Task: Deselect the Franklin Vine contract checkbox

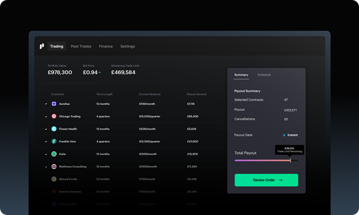Action: (x=46, y=142)
